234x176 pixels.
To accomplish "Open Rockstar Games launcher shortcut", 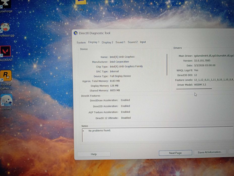I will point(6,80).
